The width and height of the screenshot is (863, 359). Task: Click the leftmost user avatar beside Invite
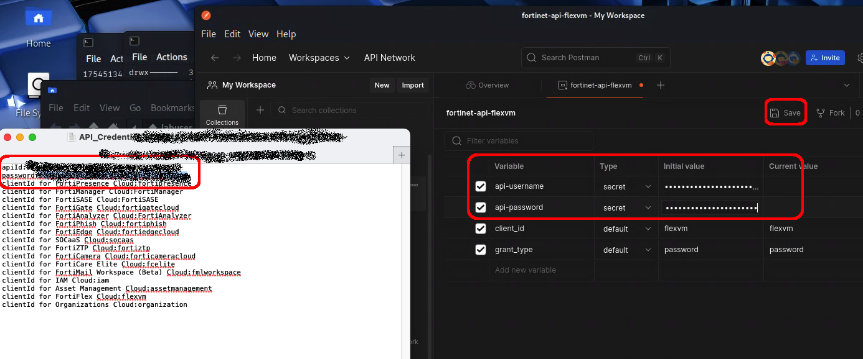coord(768,58)
